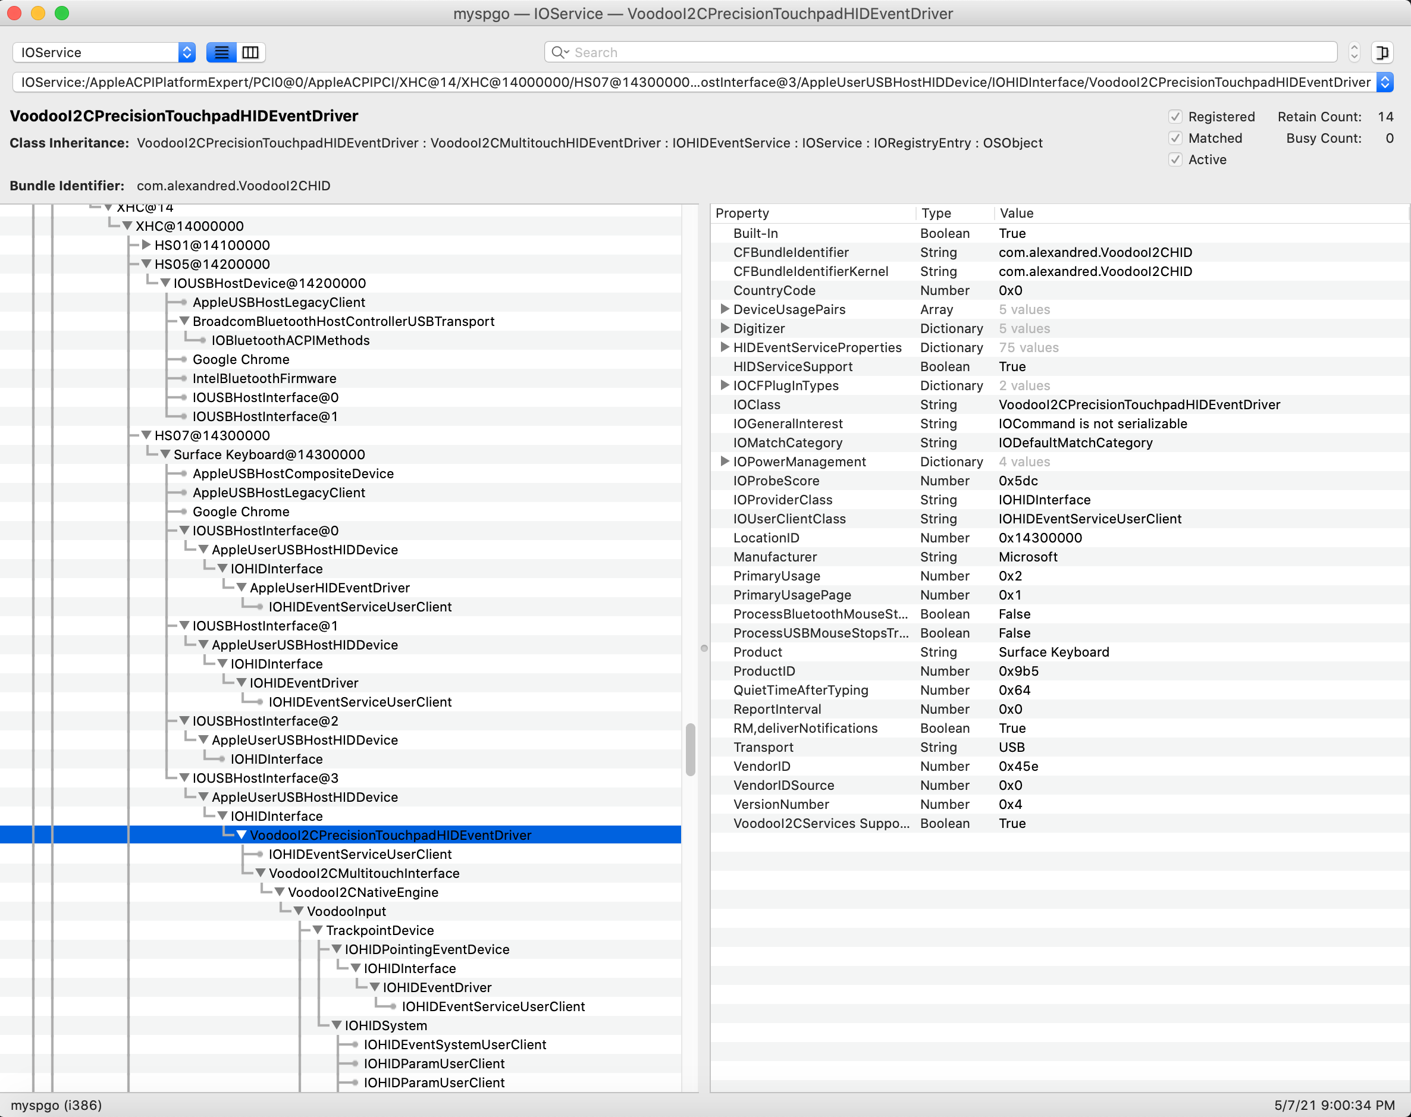The image size is (1411, 1117).
Task: Switch to list hierarchy view icon
Action: pyautogui.click(x=221, y=52)
